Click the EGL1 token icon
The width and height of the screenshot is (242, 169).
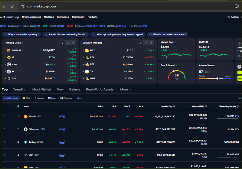(x=87, y=64)
